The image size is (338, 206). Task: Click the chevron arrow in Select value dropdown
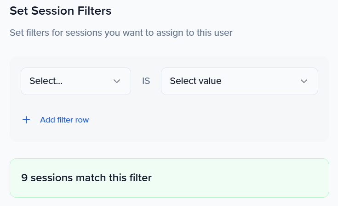[304, 81]
